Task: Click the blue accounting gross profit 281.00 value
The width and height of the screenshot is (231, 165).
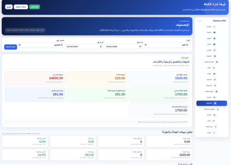Action: pos(58,94)
